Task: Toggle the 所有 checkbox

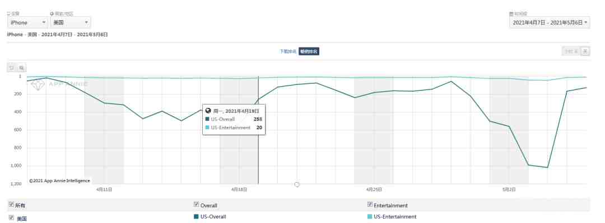Action: (x=11, y=205)
